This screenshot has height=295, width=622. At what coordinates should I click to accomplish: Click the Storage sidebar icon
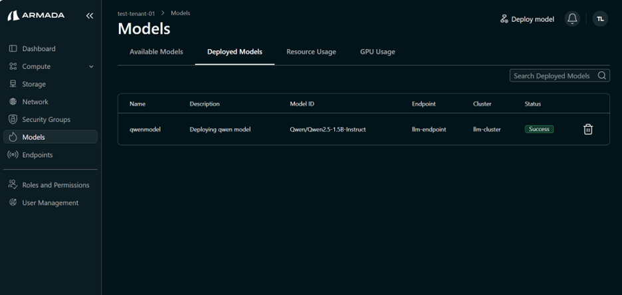(x=13, y=84)
